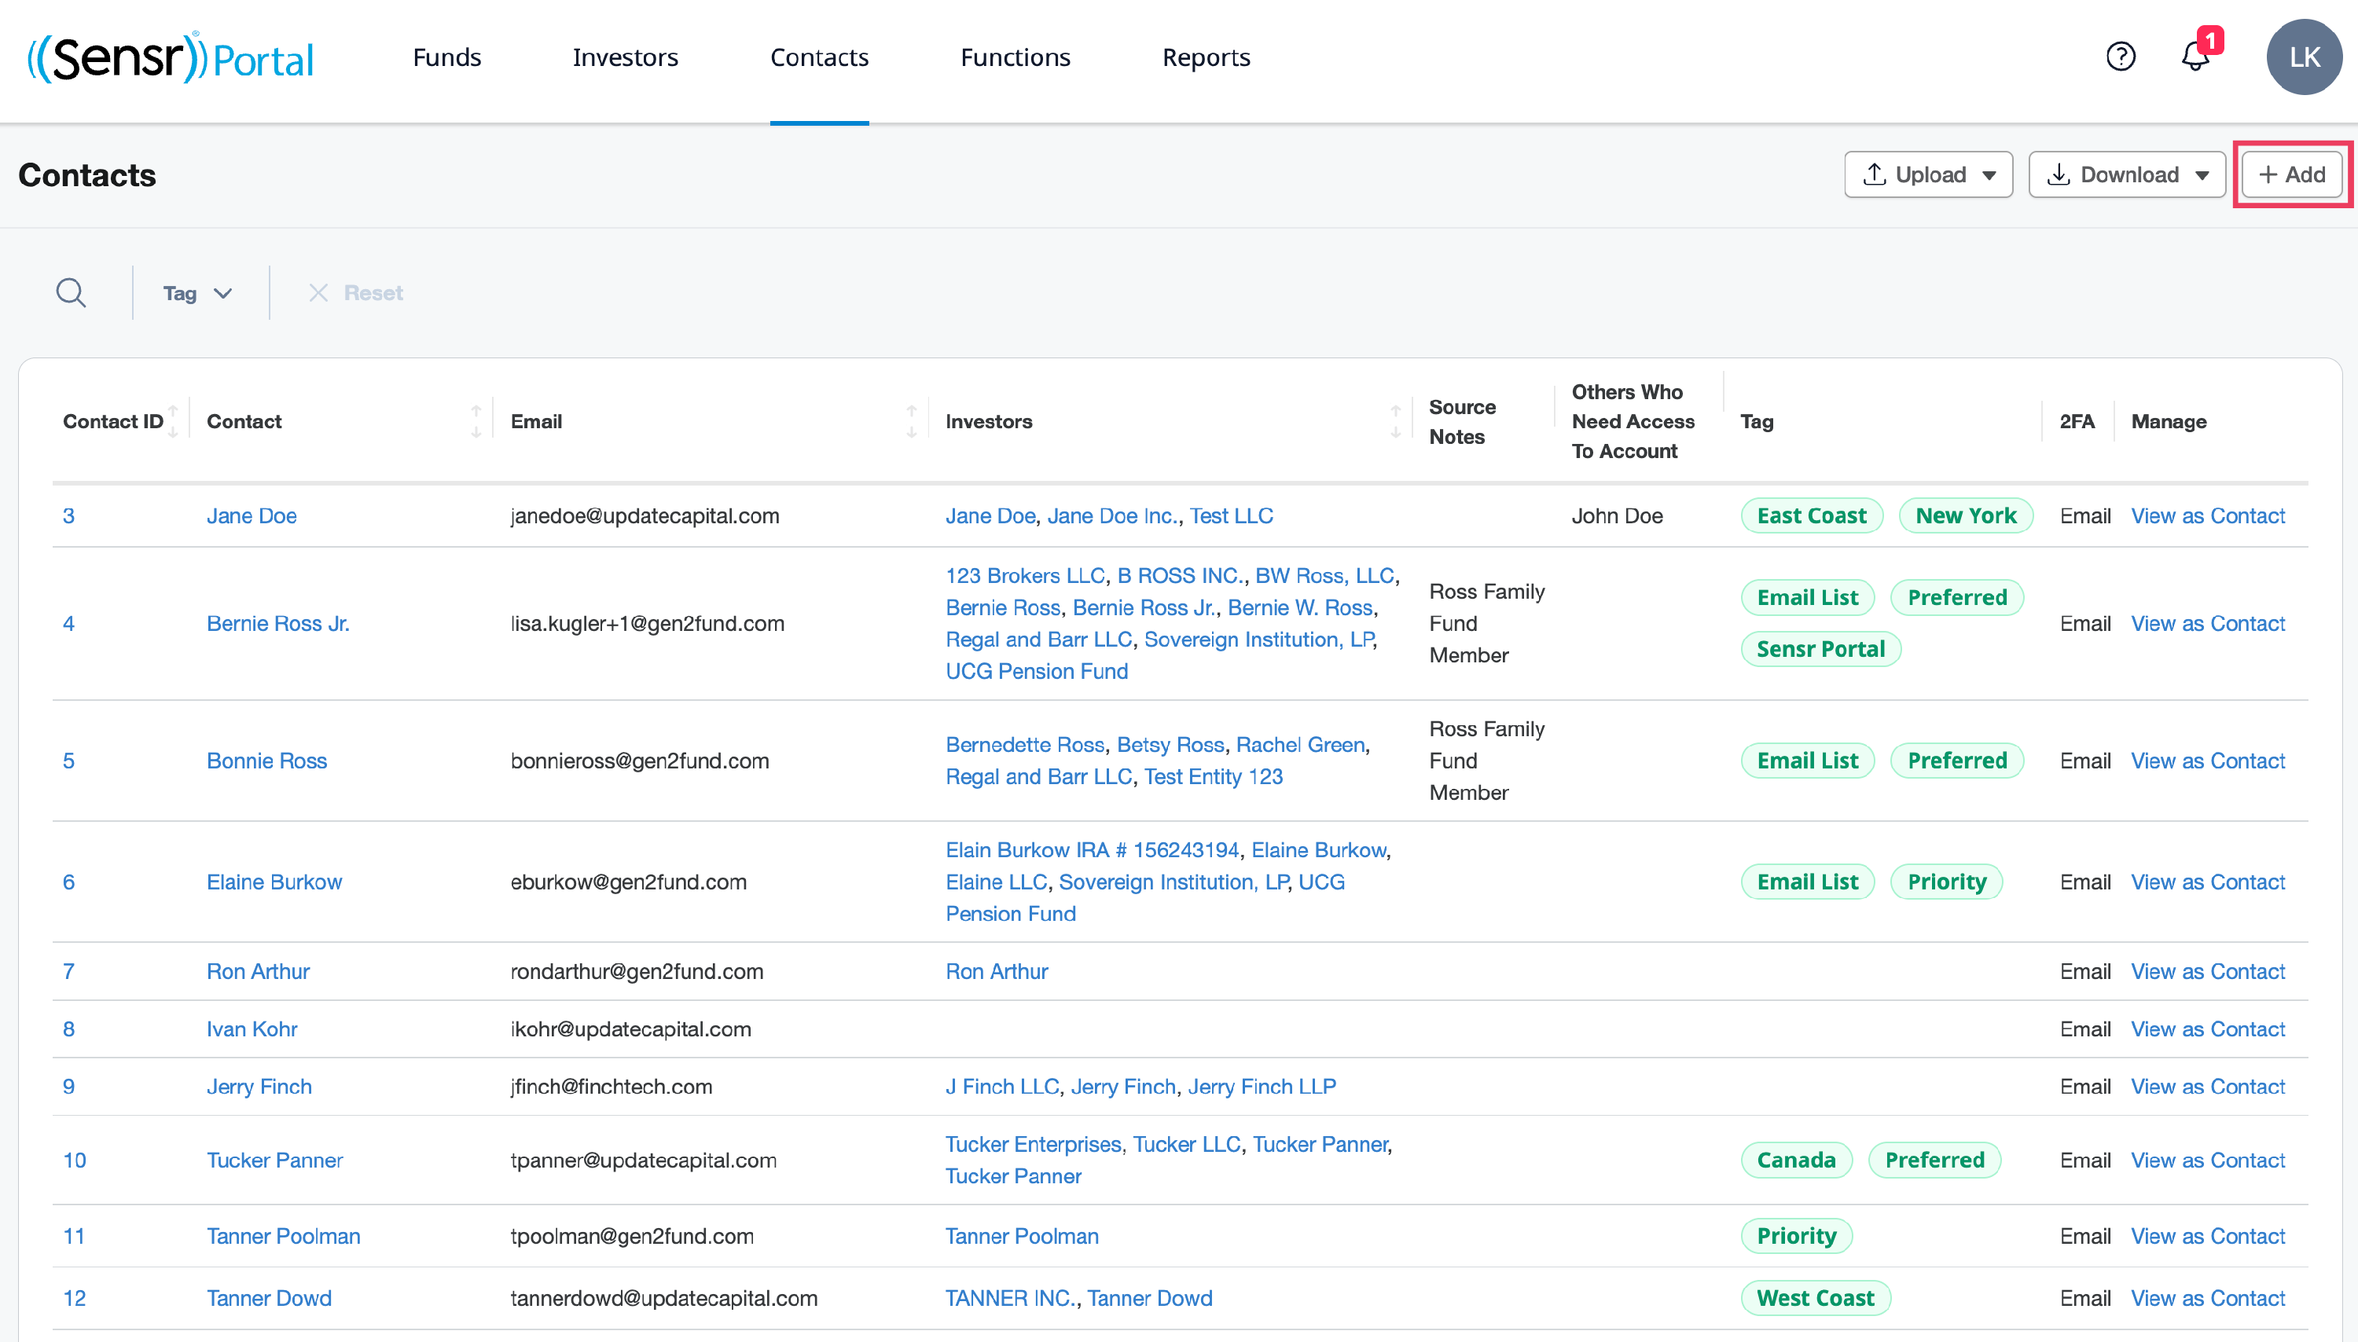Open Jerry Finch contact name link
Screen dimensions: 2358x1342
pos(259,1087)
